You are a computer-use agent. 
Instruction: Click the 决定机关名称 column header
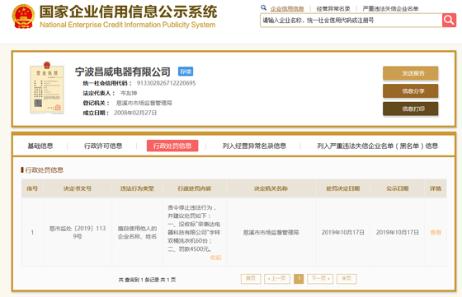click(271, 188)
